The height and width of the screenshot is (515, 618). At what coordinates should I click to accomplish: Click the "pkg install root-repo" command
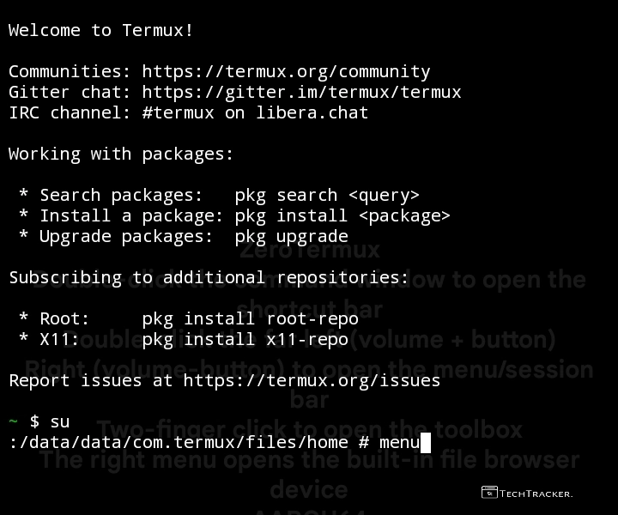tap(250, 318)
